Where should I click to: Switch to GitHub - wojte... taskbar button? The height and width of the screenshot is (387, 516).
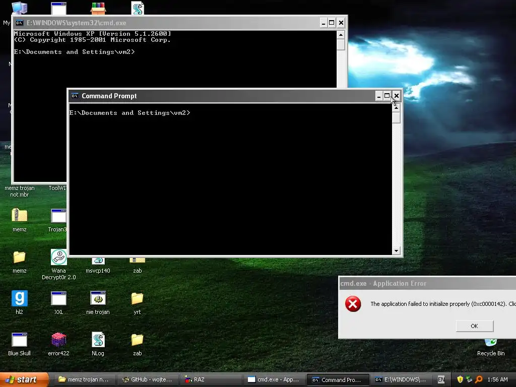point(147,379)
